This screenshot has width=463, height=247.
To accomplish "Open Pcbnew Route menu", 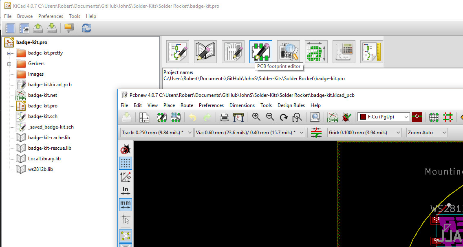I will tap(187, 105).
